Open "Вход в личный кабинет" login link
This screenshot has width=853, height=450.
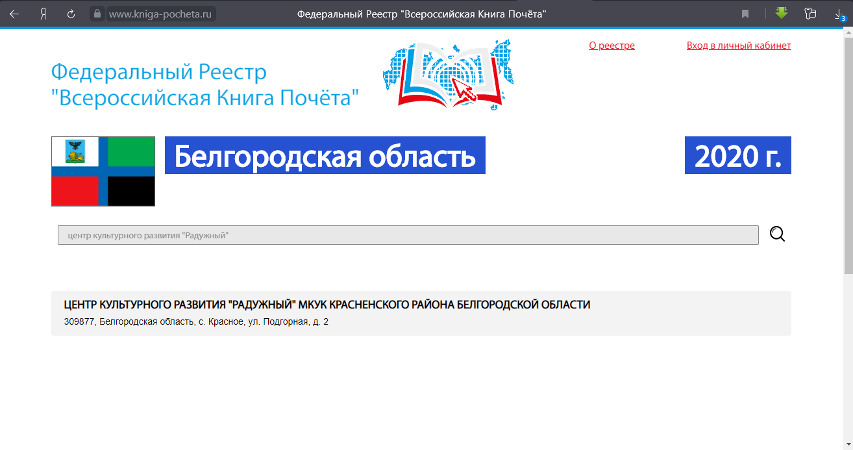pos(739,45)
